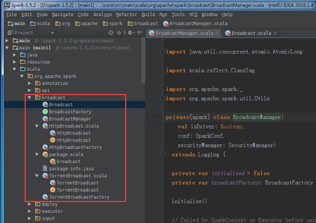The height and width of the screenshot is (223, 316).
Task: Select the BroadcastManager.scala editor tab
Action: pyautogui.click(x=184, y=33)
